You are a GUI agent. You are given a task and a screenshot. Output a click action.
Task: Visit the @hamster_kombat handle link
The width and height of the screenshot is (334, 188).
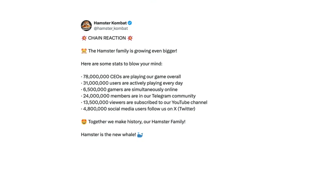tap(111, 28)
